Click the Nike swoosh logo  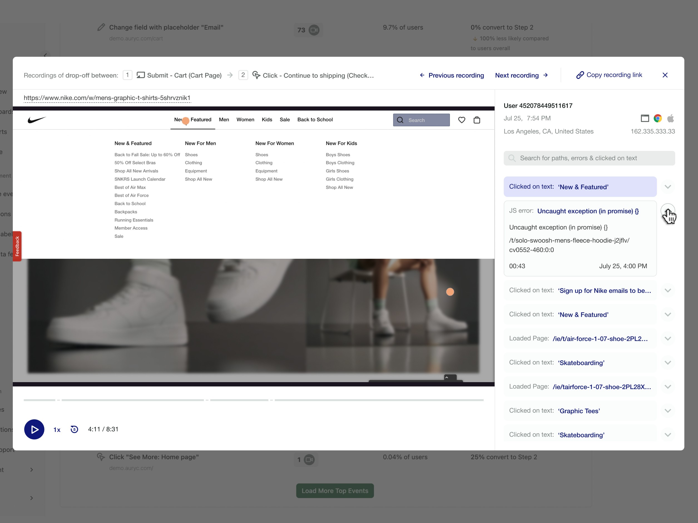click(x=37, y=119)
